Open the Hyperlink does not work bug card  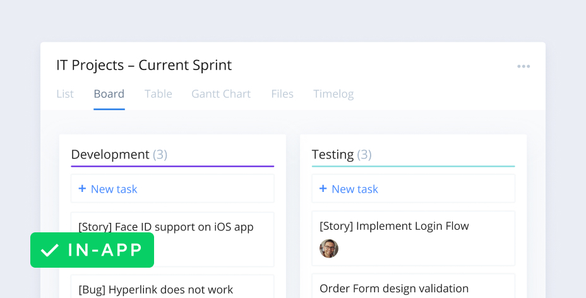(155, 289)
